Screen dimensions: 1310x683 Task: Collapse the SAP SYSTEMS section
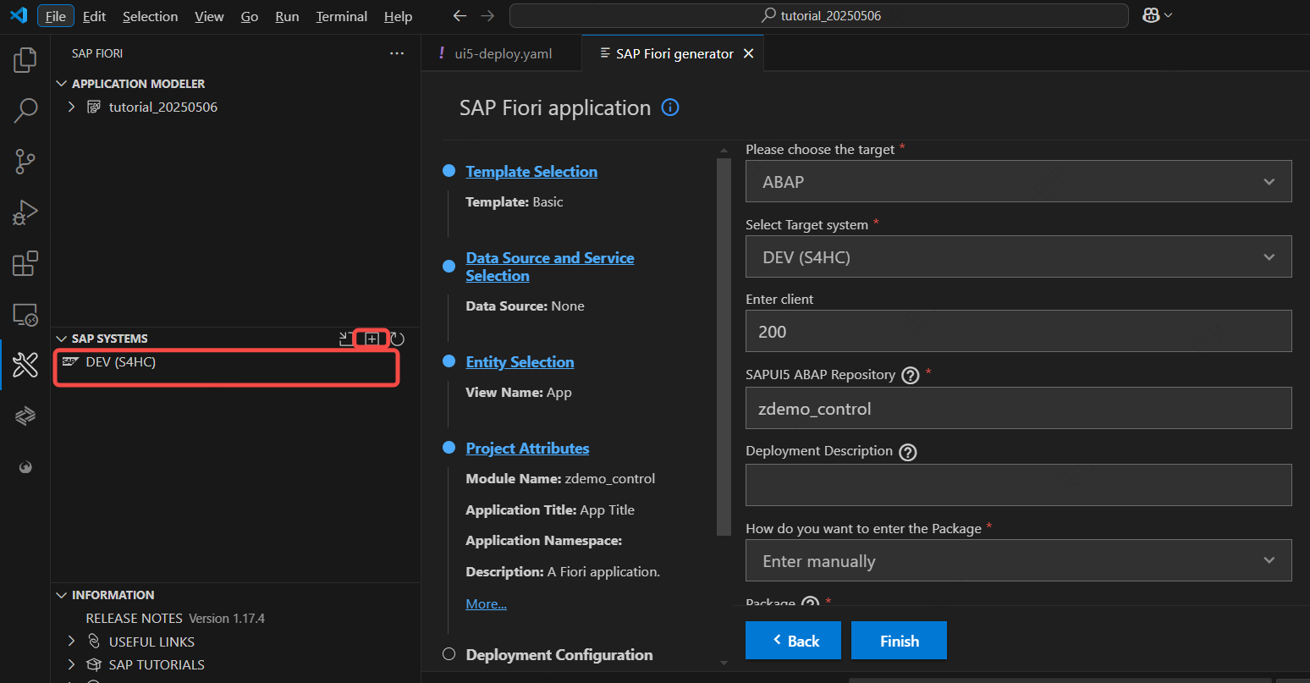click(61, 339)
